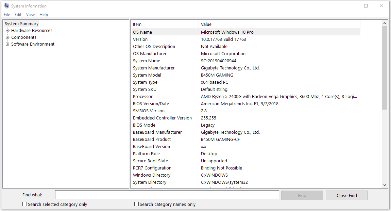Image resolution: width=391 pixels, height=211 pixels.
Task: Open the File menu
Action: tap(6, 14)
